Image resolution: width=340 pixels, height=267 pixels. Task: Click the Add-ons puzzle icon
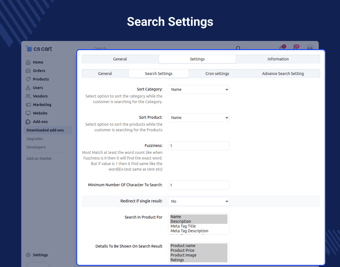tap(28, 122)
